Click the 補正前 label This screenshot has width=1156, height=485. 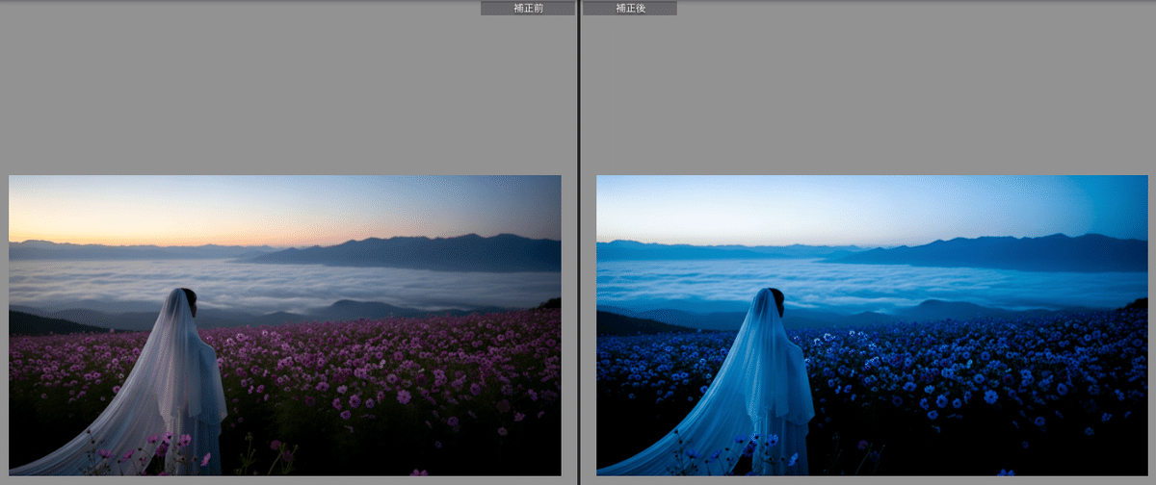point(527,8)
